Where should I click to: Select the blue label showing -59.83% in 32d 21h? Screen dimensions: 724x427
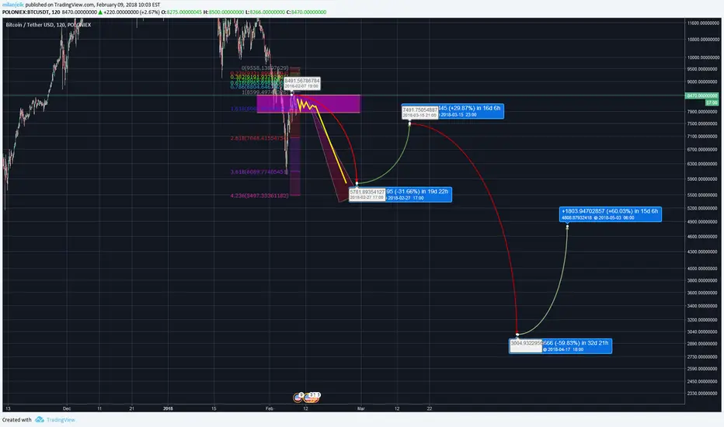(x=576, y=345)
